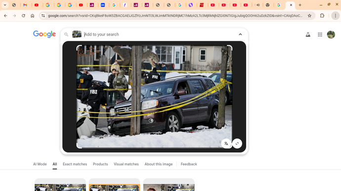The width and height of the screenshot is (341, 191).
Task: Open the Exact matches tab
Action: click(75, 164)
